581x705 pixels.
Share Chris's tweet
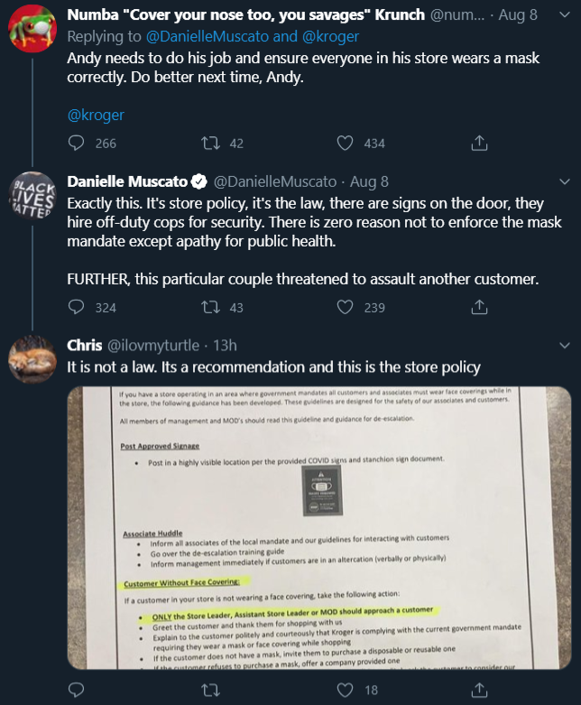(x=479, y=690)
